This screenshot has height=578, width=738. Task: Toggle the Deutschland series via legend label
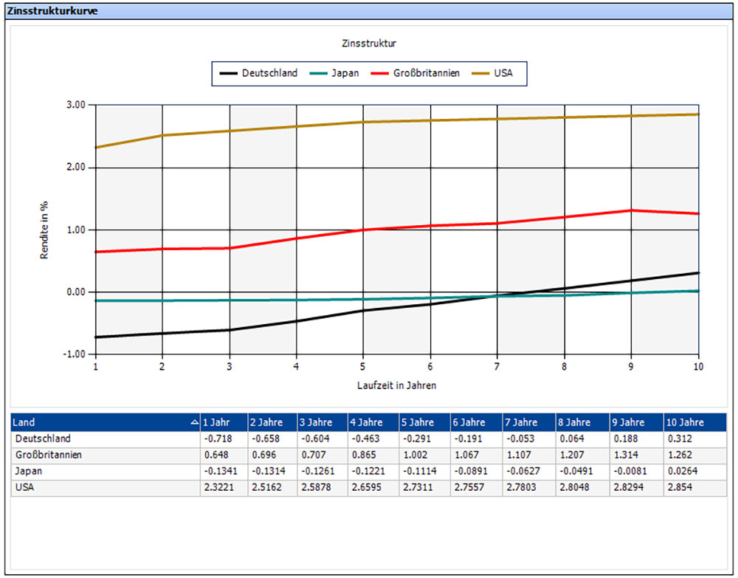(269, 74)
